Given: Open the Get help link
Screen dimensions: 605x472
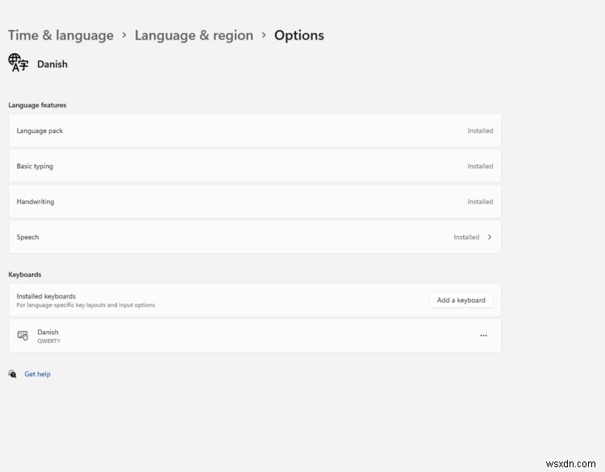Looking at the screenshot, I should pyautogui.click(x=37, y=374).
